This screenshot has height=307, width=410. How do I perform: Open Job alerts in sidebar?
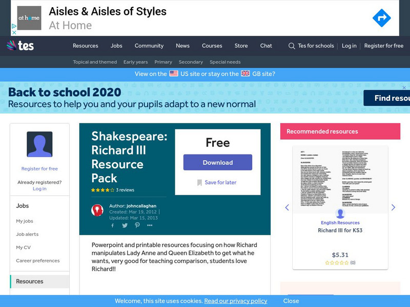[27, 234]
